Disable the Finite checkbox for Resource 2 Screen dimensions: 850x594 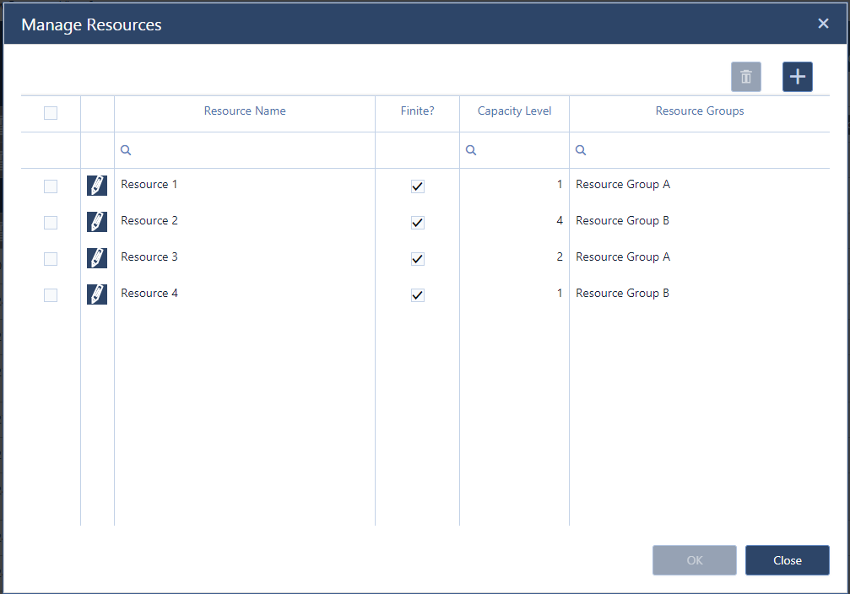click(x=417, y=222)
